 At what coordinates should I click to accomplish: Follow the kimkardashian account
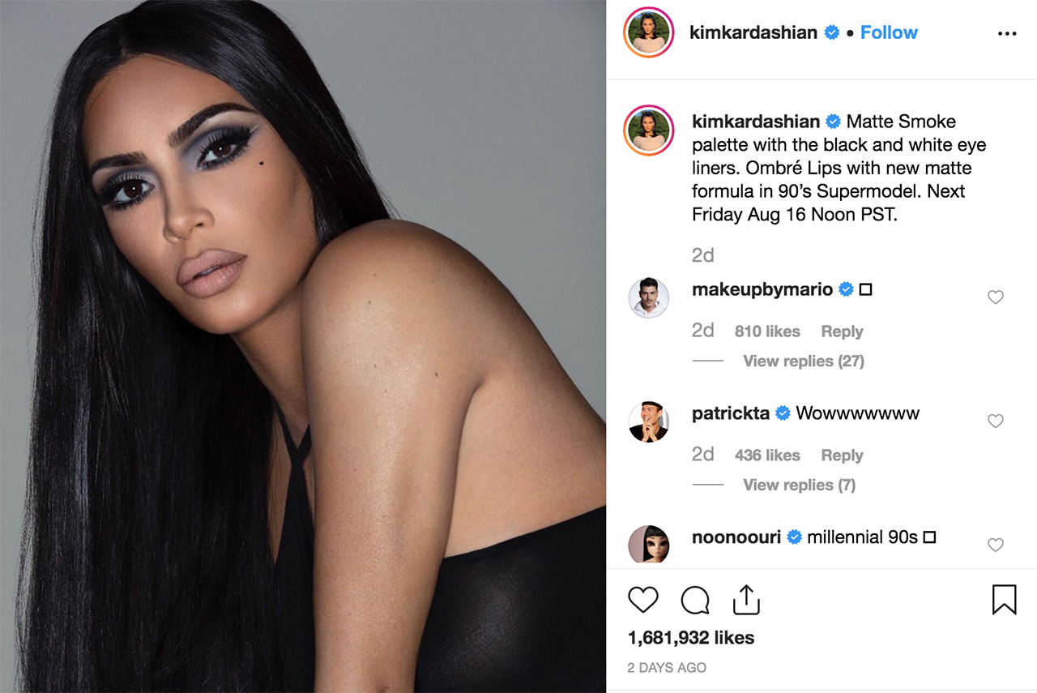[889, 32]
